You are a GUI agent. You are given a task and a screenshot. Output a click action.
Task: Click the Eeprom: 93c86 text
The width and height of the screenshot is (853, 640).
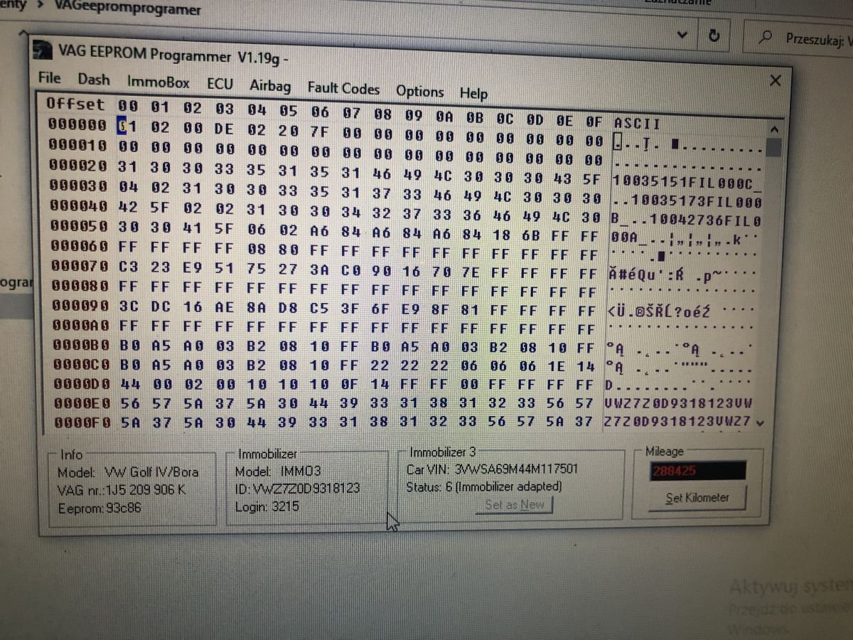coord(99,508)
